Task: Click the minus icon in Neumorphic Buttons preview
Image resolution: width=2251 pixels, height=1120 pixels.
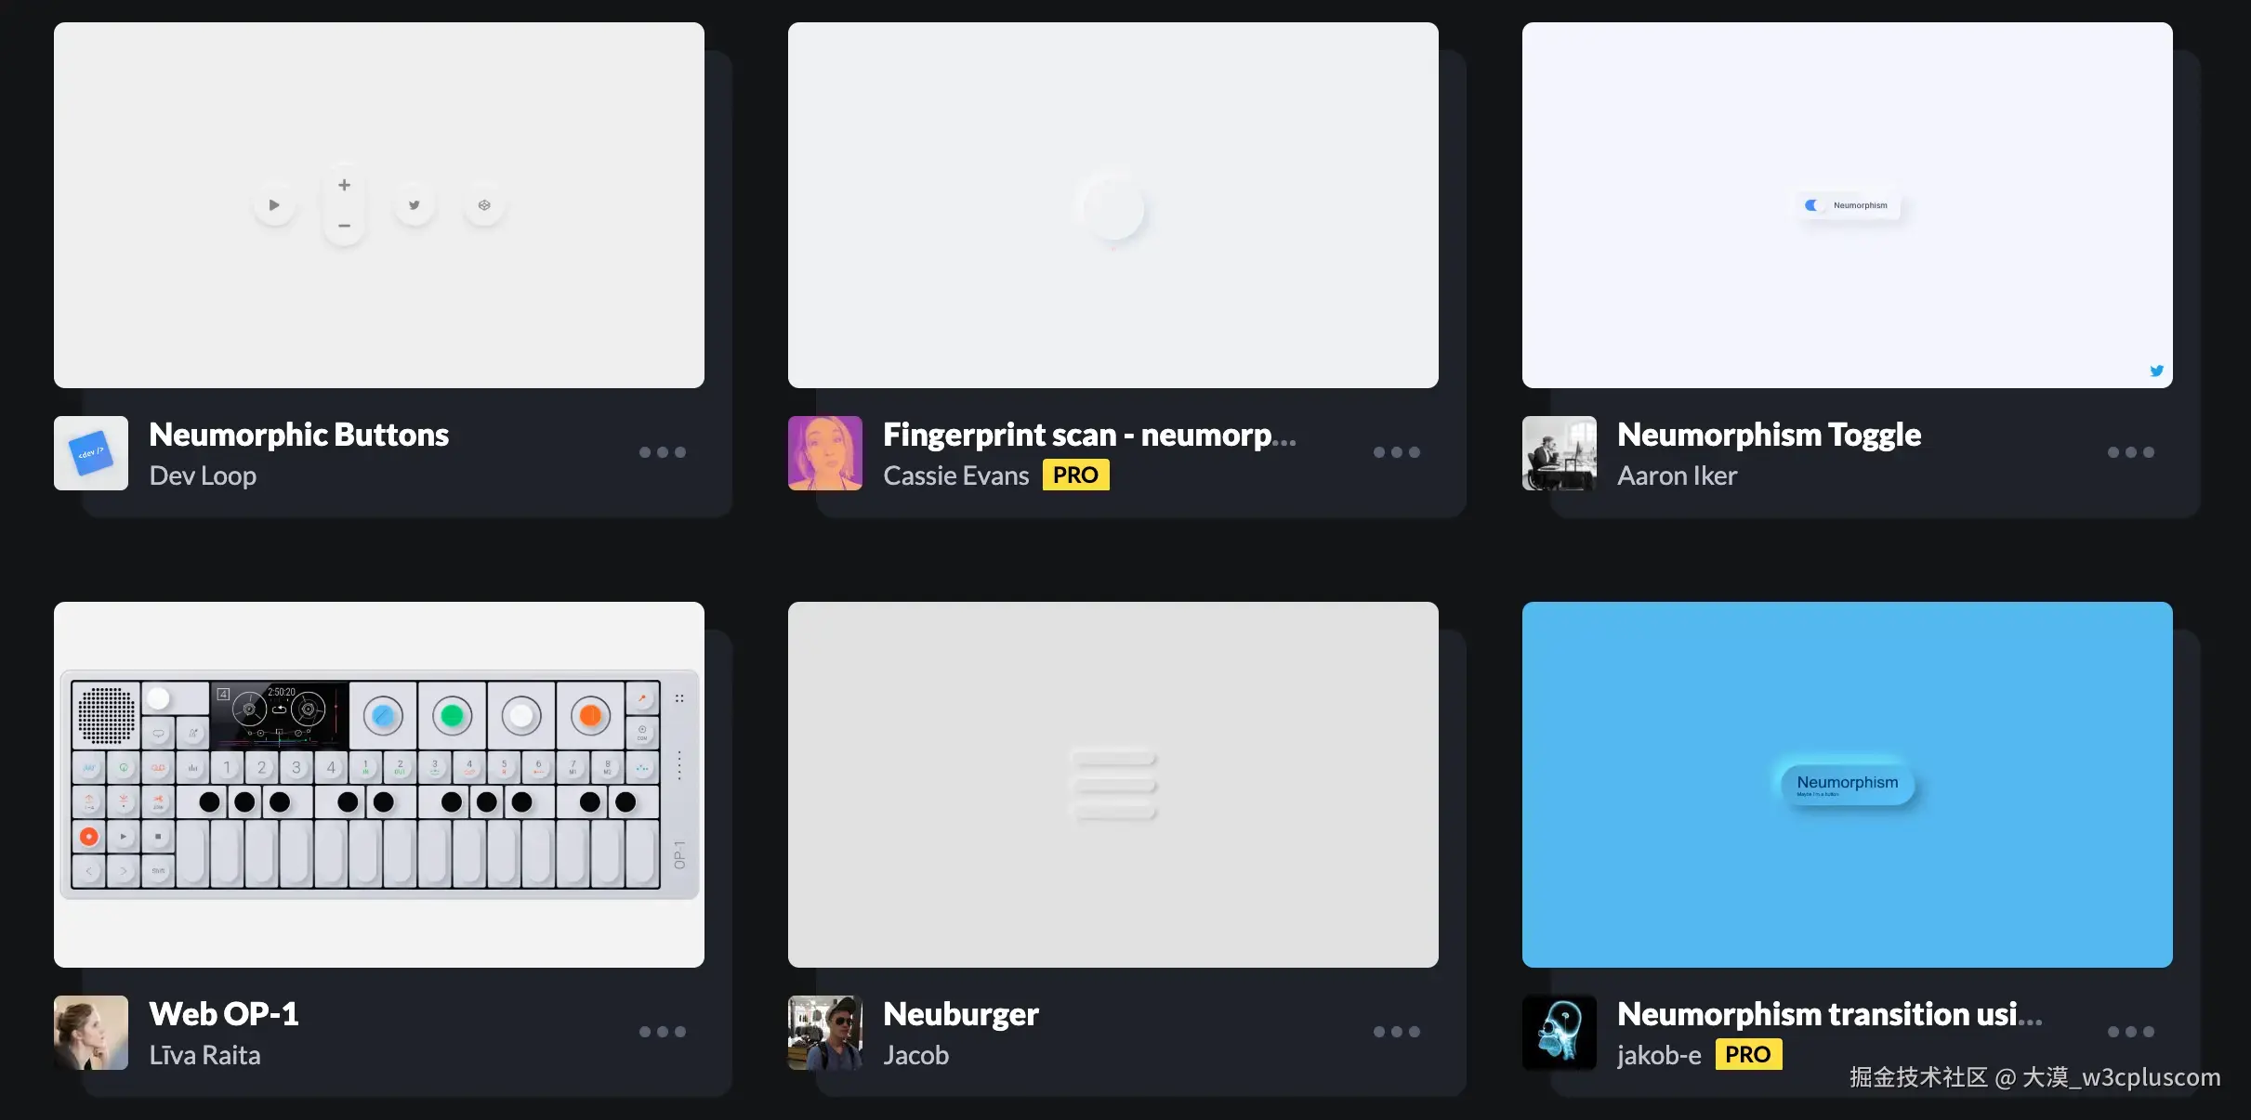Action: [x=344, y=226]
